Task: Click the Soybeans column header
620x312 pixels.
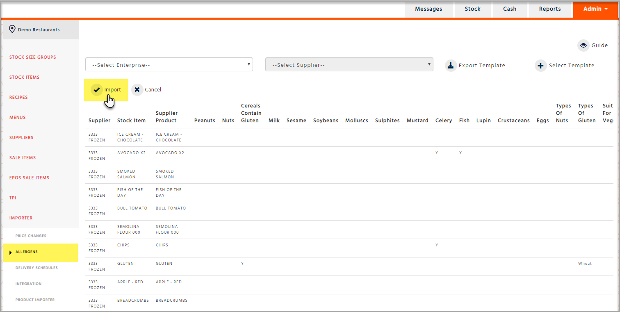Action: (x=326, y=121)
